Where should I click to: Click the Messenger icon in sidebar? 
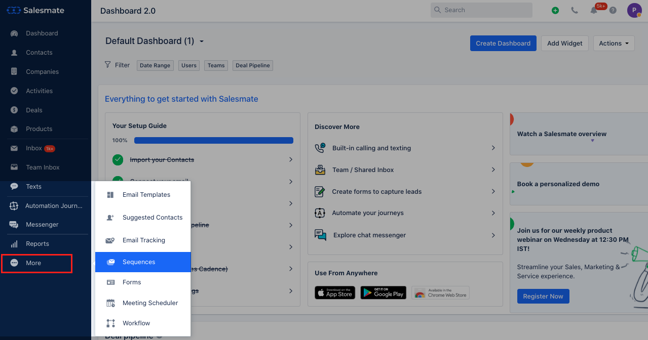(x=14, y=225)
